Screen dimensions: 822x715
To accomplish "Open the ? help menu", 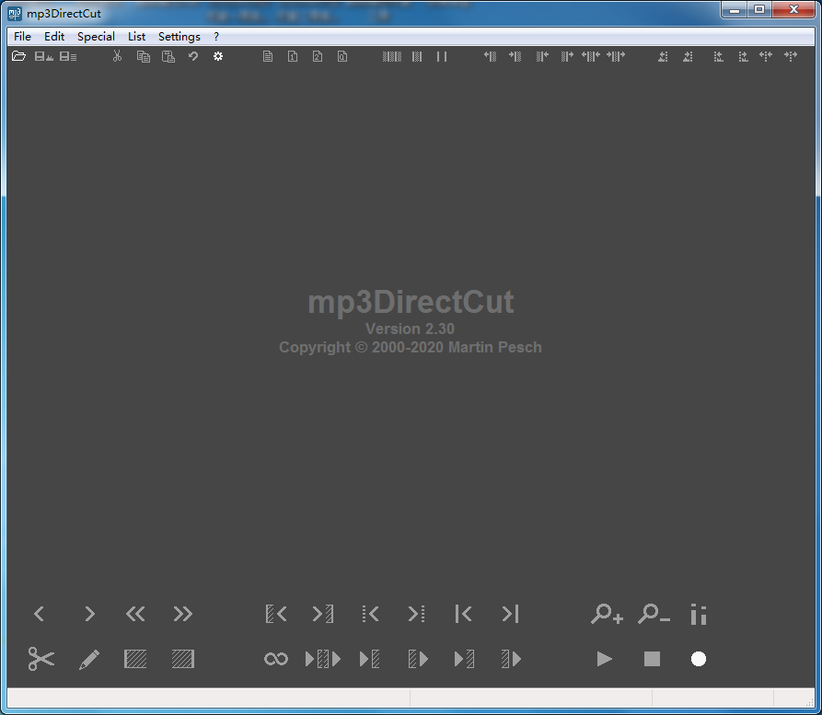I will (x=216, y=37).
